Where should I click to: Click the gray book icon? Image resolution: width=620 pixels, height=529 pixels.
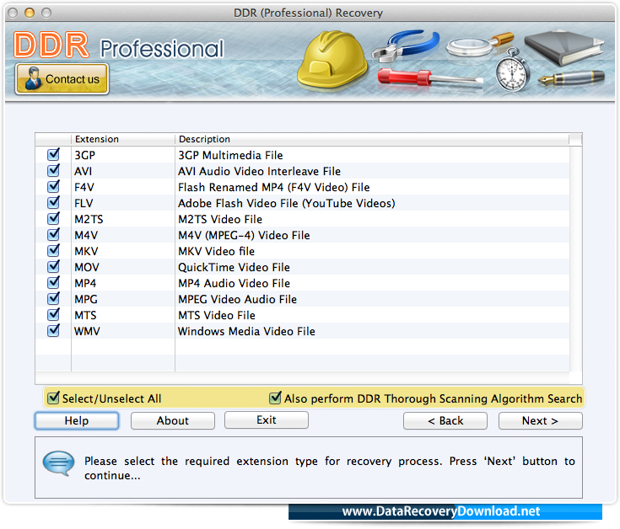coord(563,48)
